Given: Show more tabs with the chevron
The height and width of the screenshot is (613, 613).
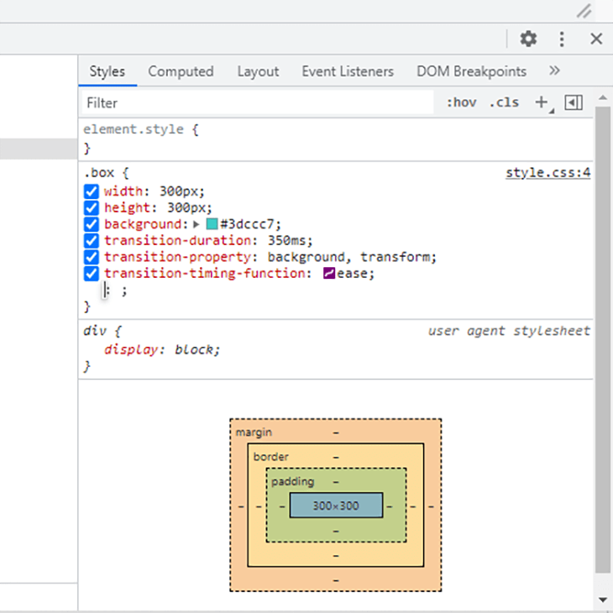Looking at the screenshot, I should click(x=554, y=71).
